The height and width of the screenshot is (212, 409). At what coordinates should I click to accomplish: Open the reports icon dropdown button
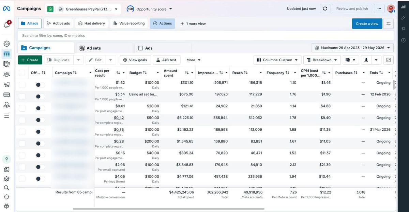(x=351, y=60)
